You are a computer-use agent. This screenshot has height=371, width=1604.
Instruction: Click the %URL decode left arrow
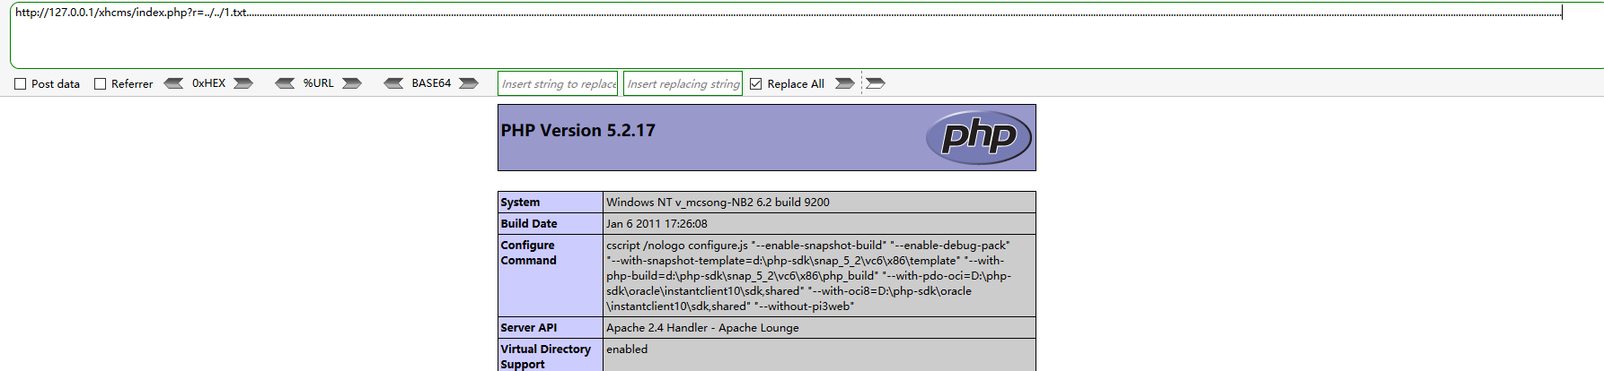tap(285, 83)
